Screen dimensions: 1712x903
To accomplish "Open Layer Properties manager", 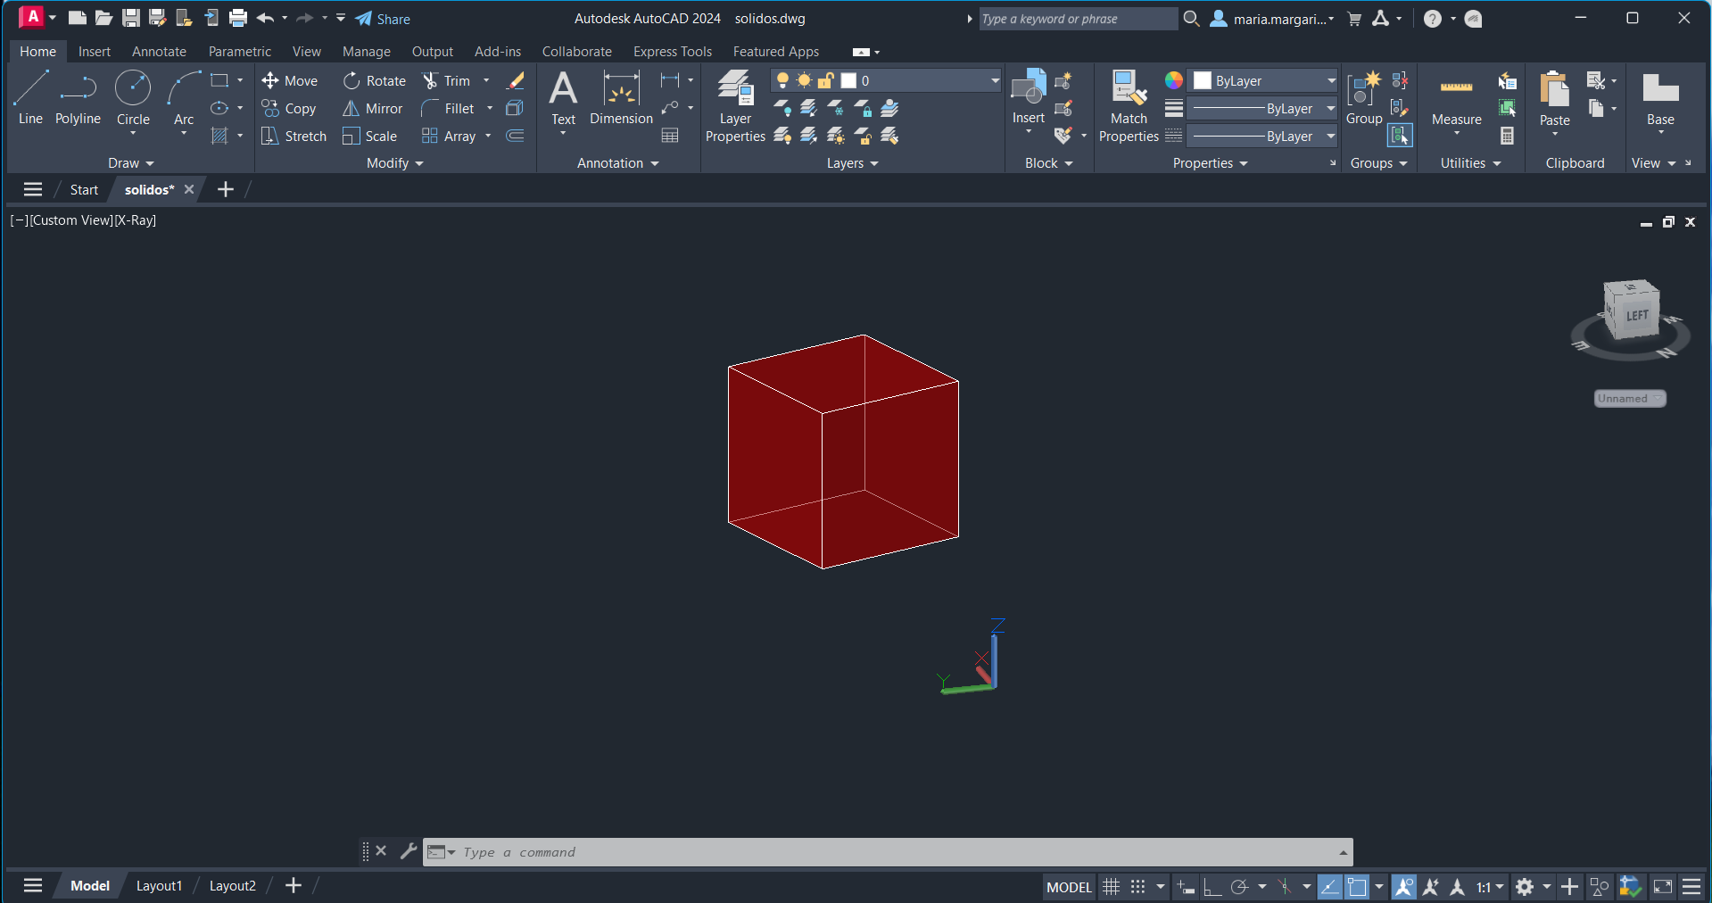I will [735, 105].
